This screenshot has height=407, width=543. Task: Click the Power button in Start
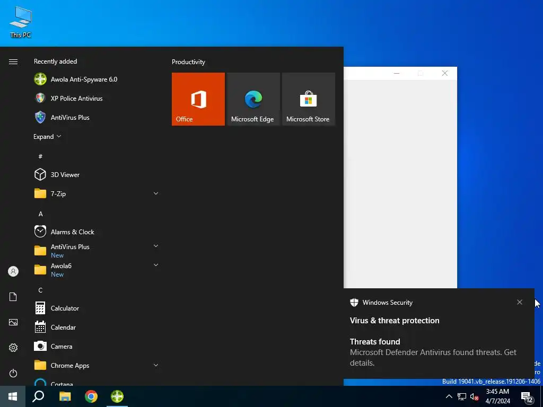pyautogui.click(x=13, y=373)
